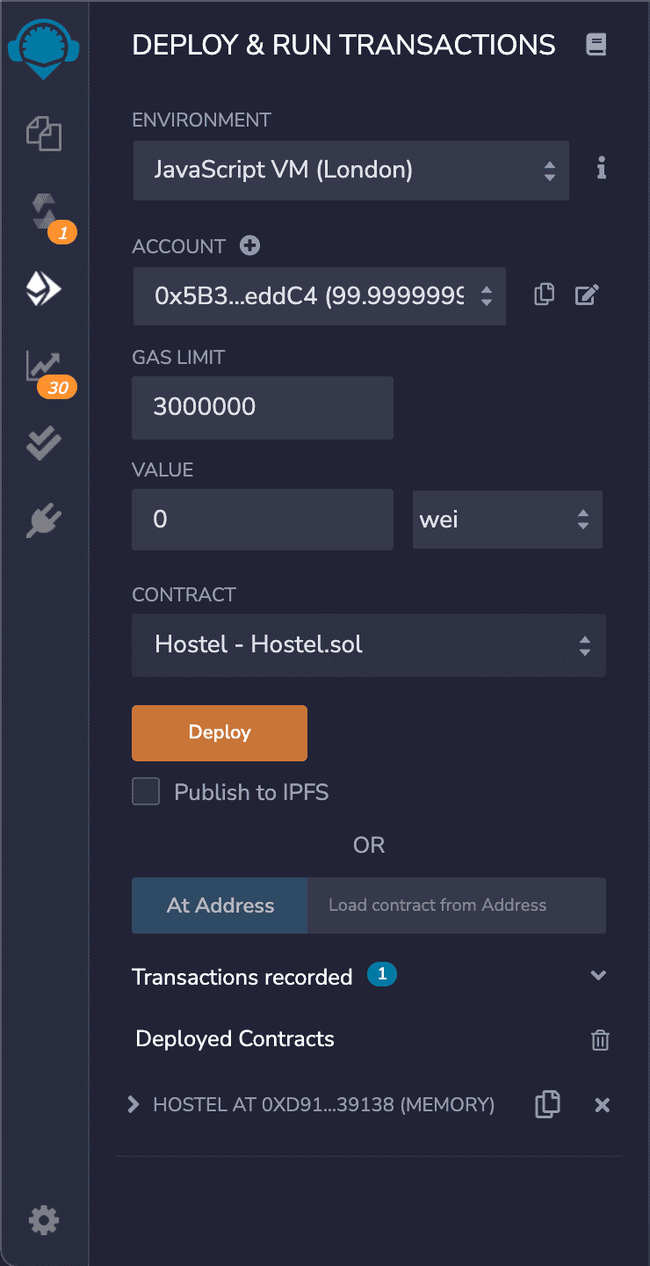
Task: Copy the selected account address
Action: [545, 295]
